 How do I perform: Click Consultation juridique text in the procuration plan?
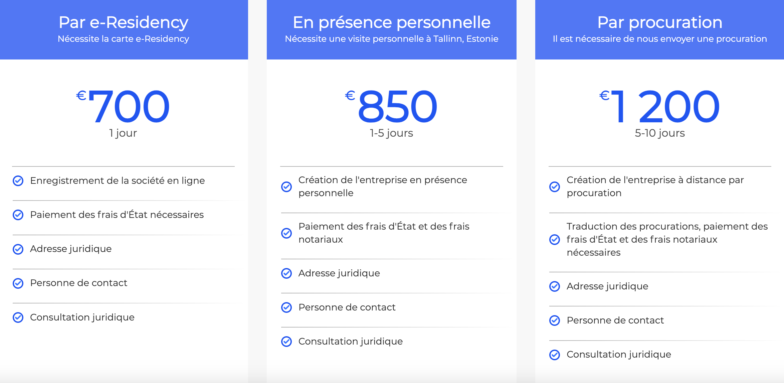(619, 354)
